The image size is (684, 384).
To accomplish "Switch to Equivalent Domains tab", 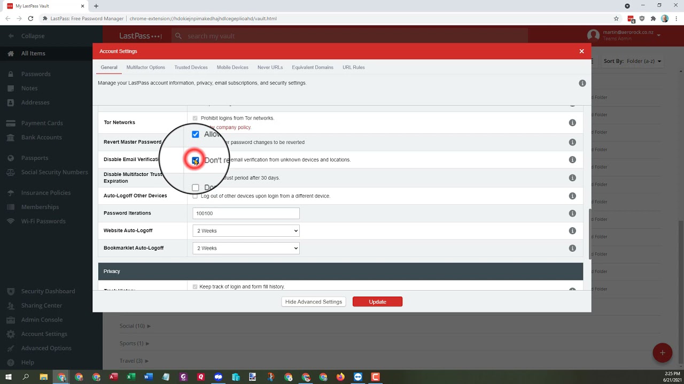I will click(x=313, y=67).
